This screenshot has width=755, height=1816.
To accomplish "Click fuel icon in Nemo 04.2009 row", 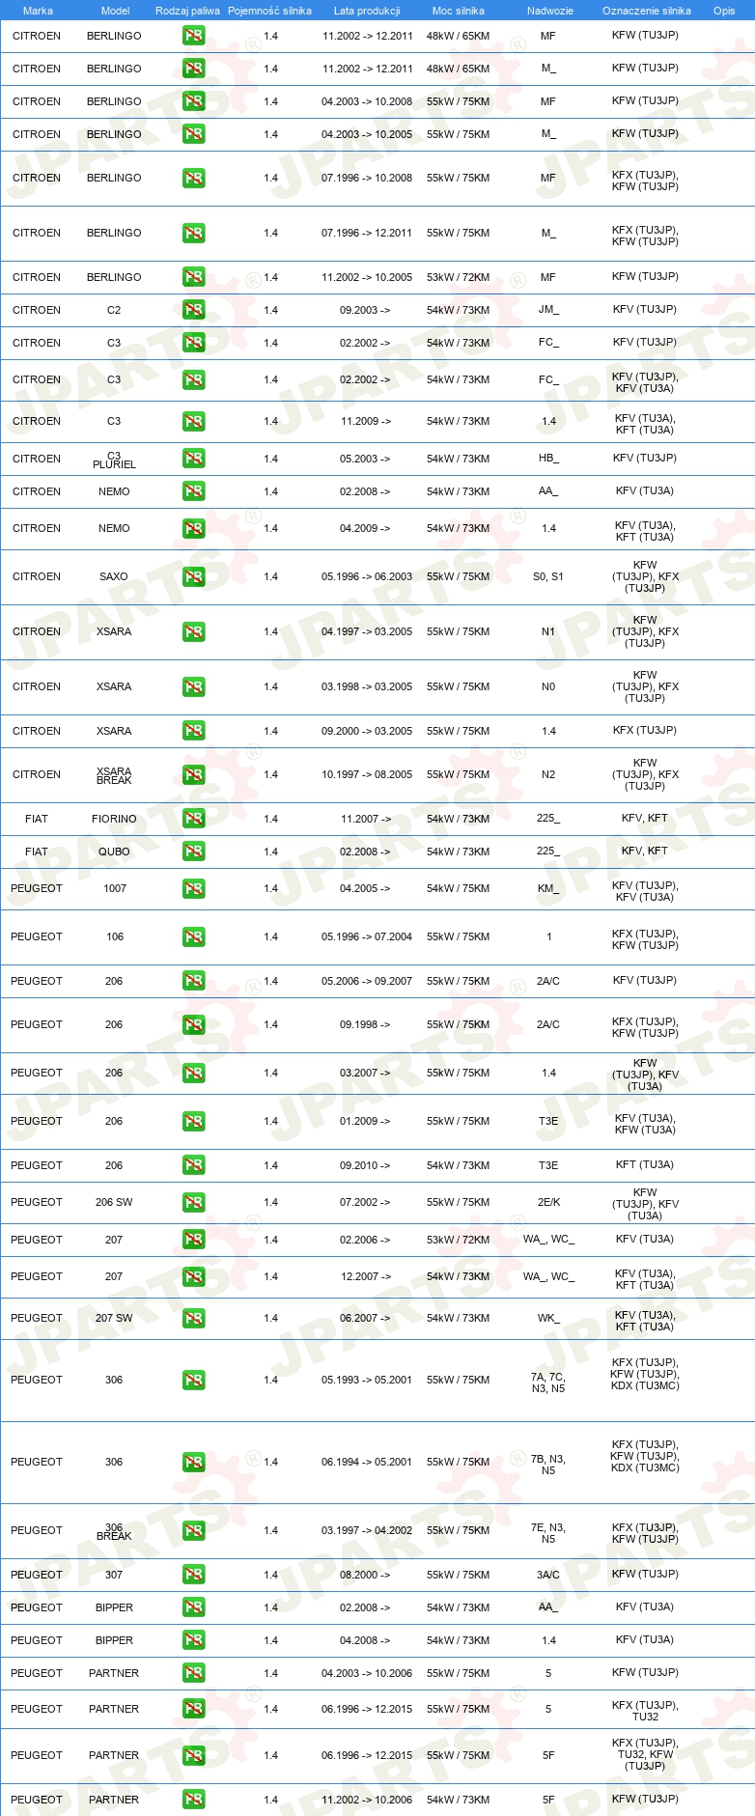I will (x=194, y=528).
